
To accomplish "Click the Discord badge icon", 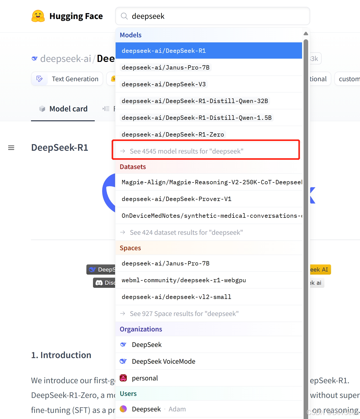I will 99,283.
